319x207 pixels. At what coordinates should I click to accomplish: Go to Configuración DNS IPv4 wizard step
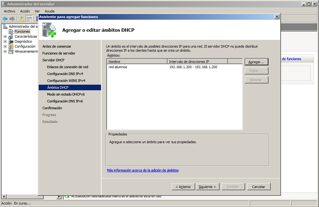[x=65, y=74]
